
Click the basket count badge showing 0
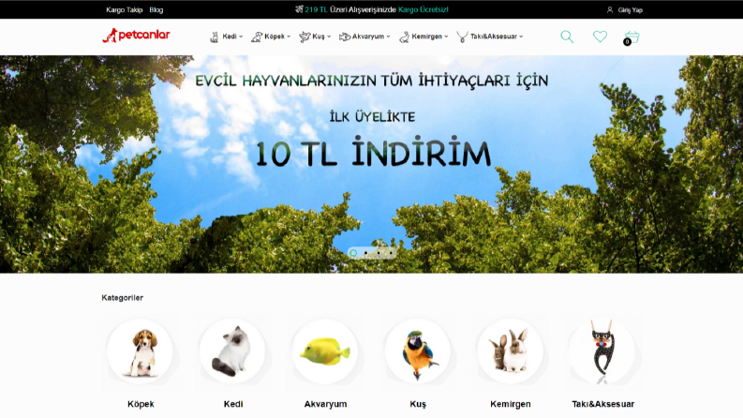627,41
